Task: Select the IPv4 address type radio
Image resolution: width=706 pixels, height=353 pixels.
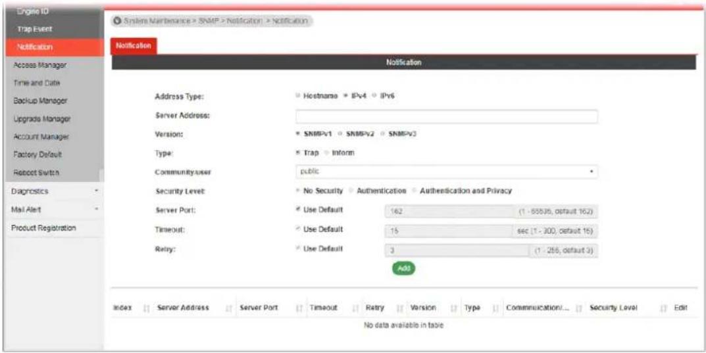Action: [346, 96]
